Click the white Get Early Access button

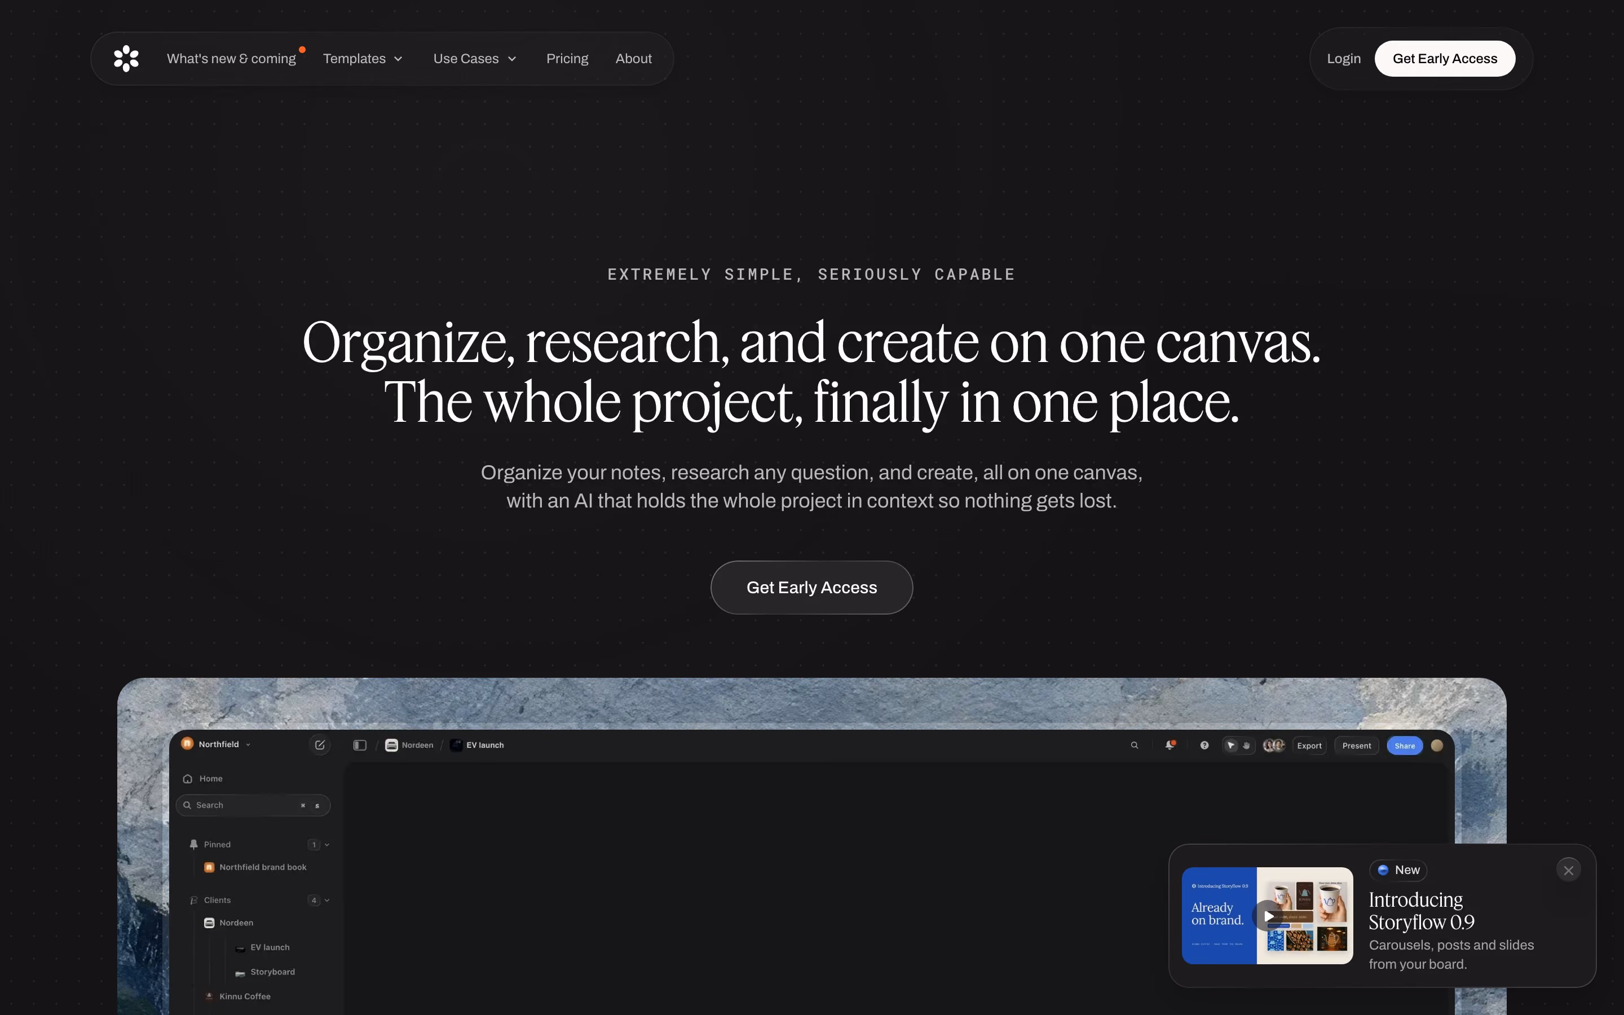(1445, 59)
